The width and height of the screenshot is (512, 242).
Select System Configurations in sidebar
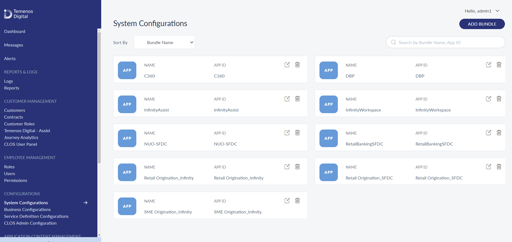pos(26,203)
